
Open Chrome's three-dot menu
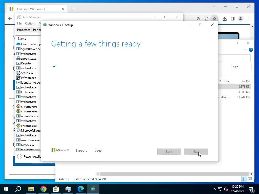(x=249, y=19)
